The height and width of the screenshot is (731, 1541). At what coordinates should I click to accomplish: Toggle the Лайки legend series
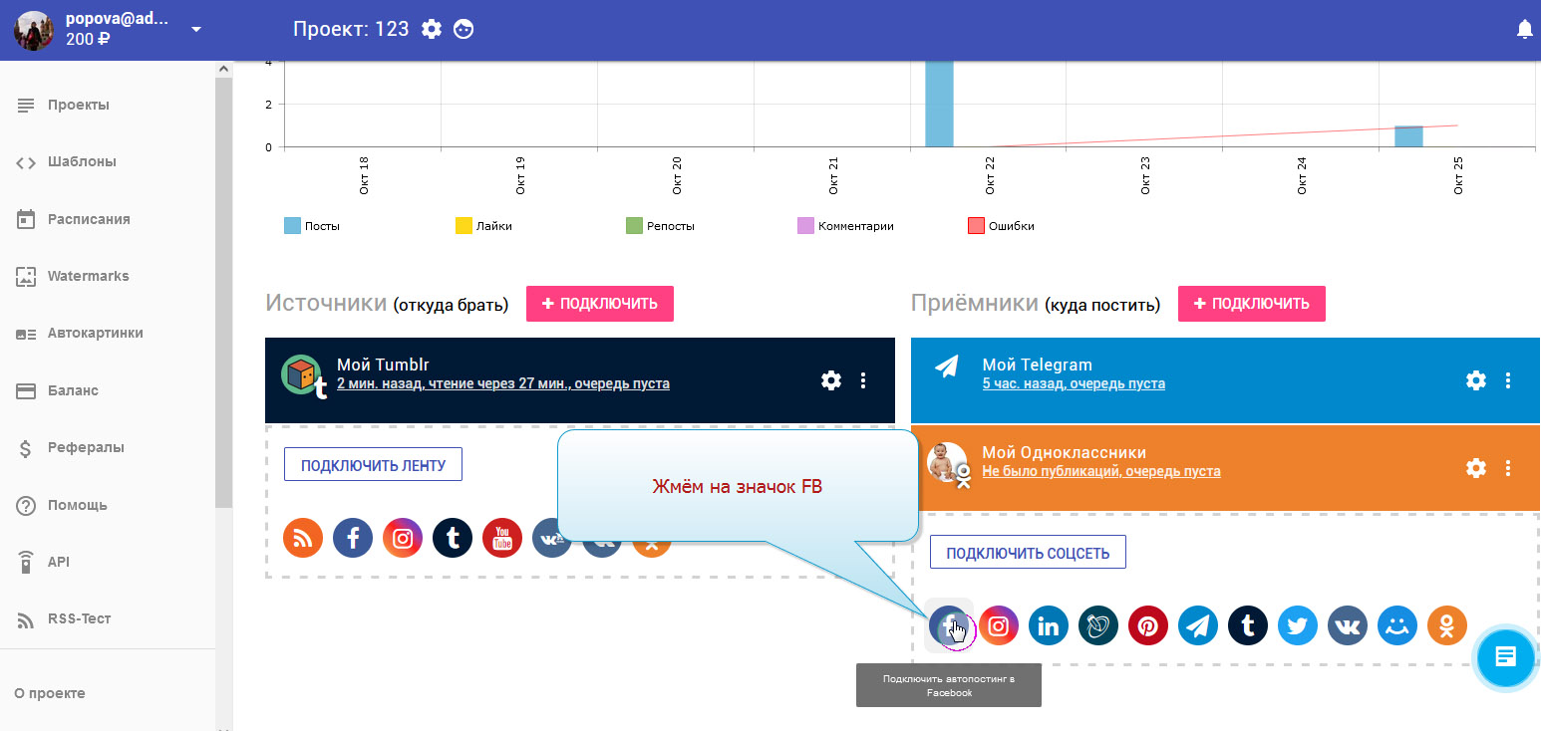click(483, 226)
